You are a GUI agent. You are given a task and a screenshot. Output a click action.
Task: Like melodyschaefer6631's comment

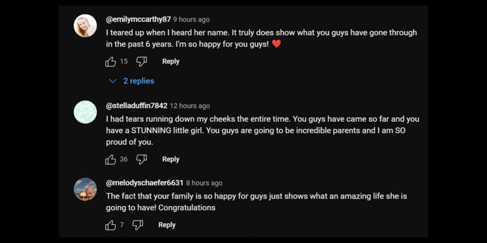(111, 225)
